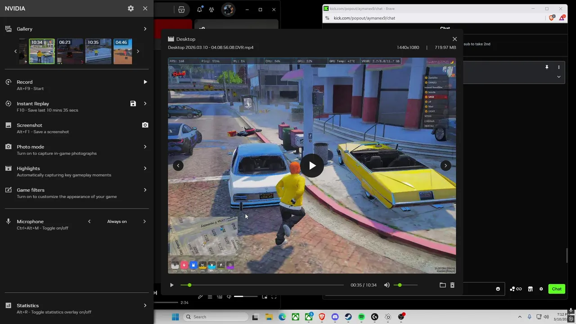The width and height of the screenshot is (576, 324).
Task: Show hidden system tray icons
Action: [x=520, y=317]
